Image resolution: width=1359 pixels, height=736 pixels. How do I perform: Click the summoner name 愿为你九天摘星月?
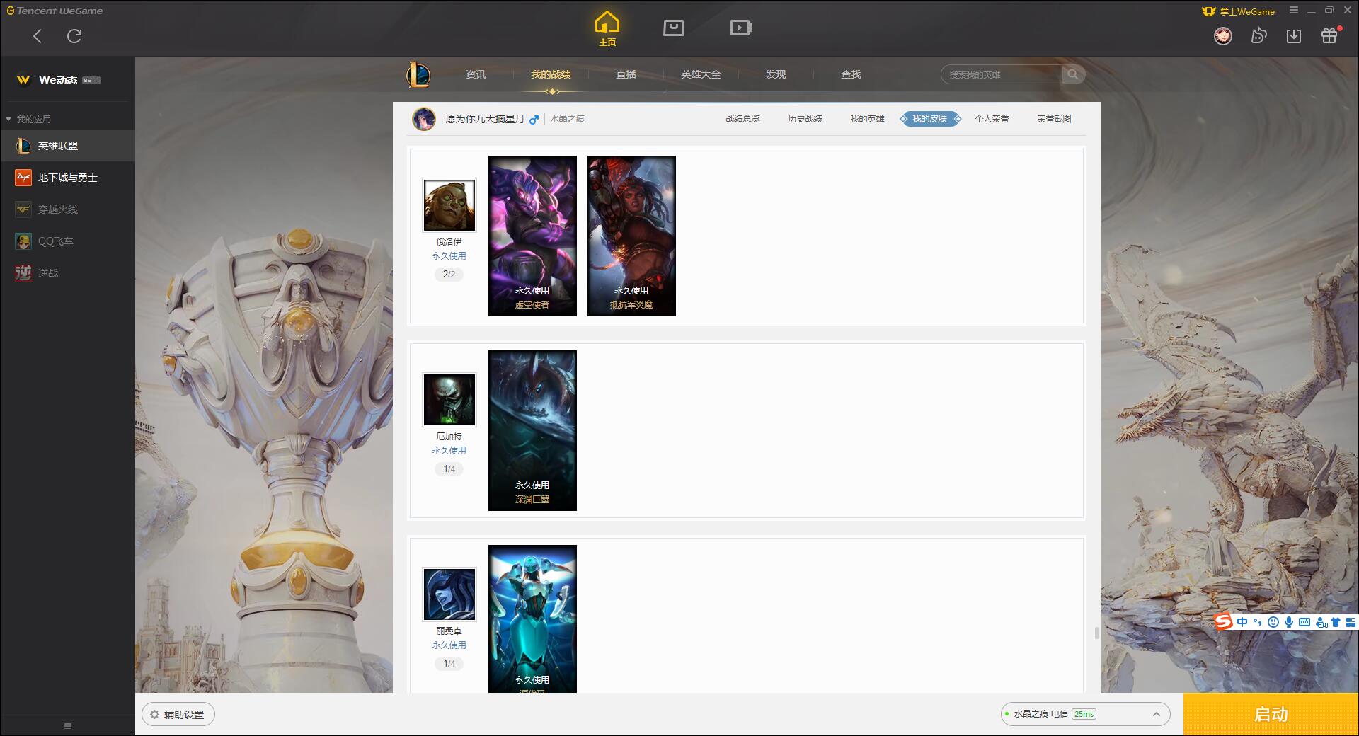point(485,119)
